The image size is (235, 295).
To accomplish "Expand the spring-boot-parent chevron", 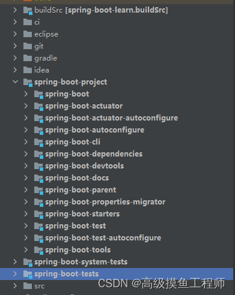I will click(x=26, y=190).
